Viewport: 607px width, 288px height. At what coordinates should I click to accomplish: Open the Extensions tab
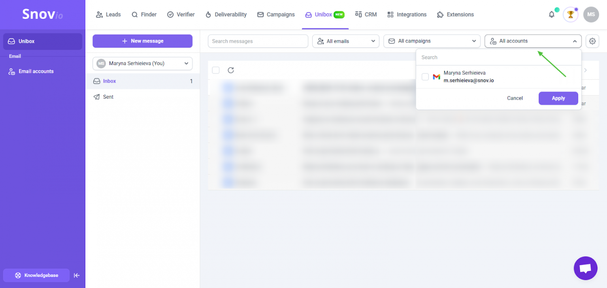(455, 15)
